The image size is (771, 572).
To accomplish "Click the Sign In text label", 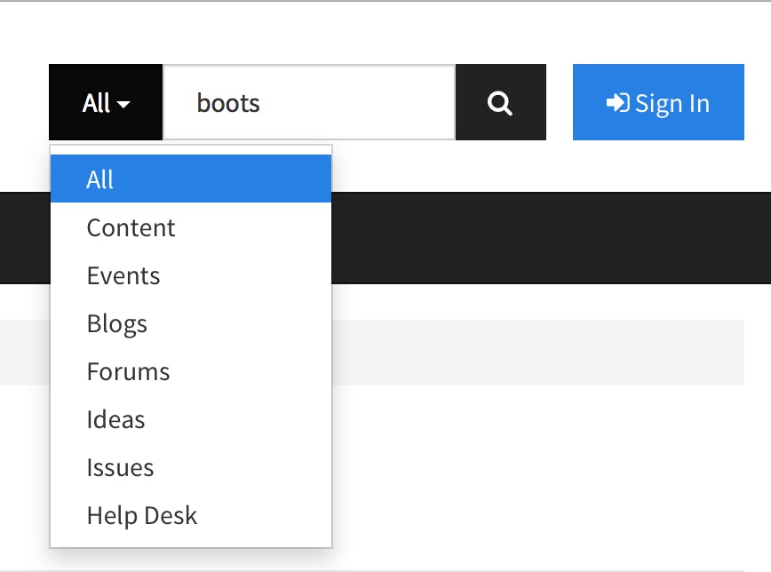I will click(x=672, y=103).
